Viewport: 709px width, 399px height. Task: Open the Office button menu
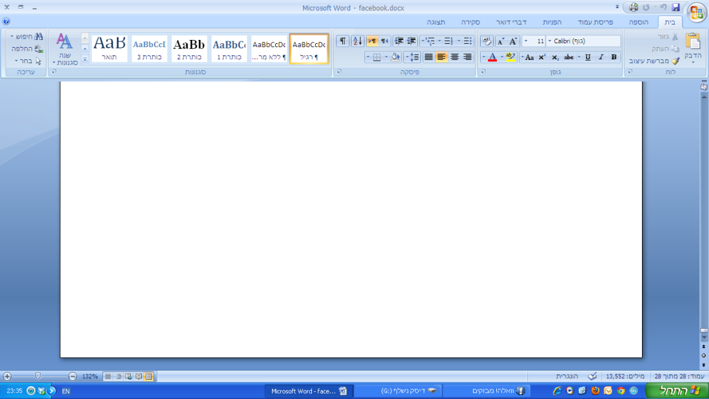pyautogui.click(x=697, y=12)
